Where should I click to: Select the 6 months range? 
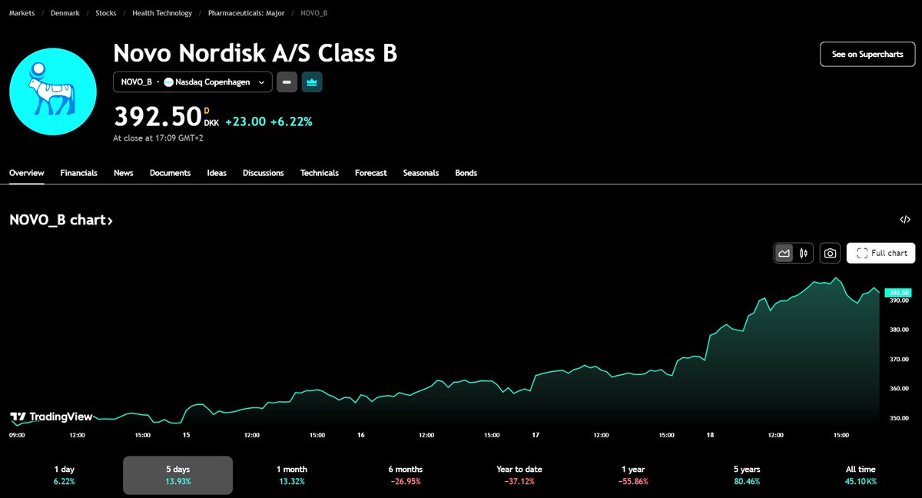(x=406, y=475)
